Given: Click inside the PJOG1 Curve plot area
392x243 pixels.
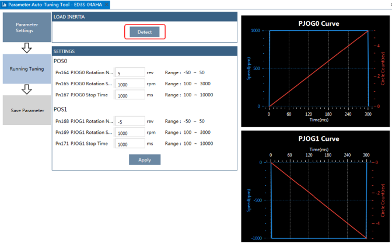Looking at the screenshot, I should pos(318,200).
